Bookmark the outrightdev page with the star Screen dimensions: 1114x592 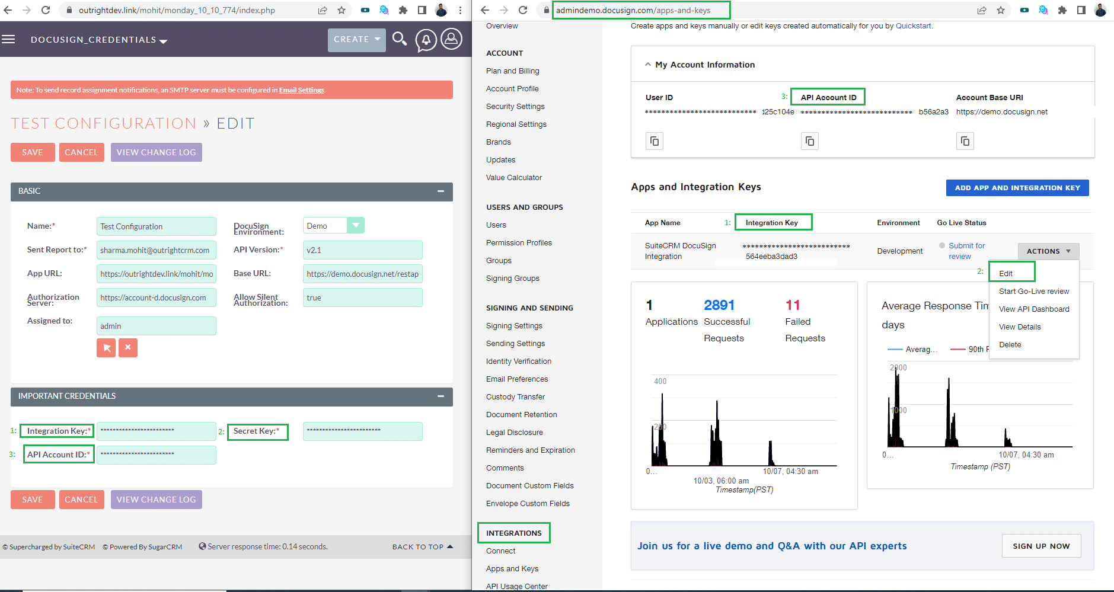pyautogui.click(x=341, y=10)
